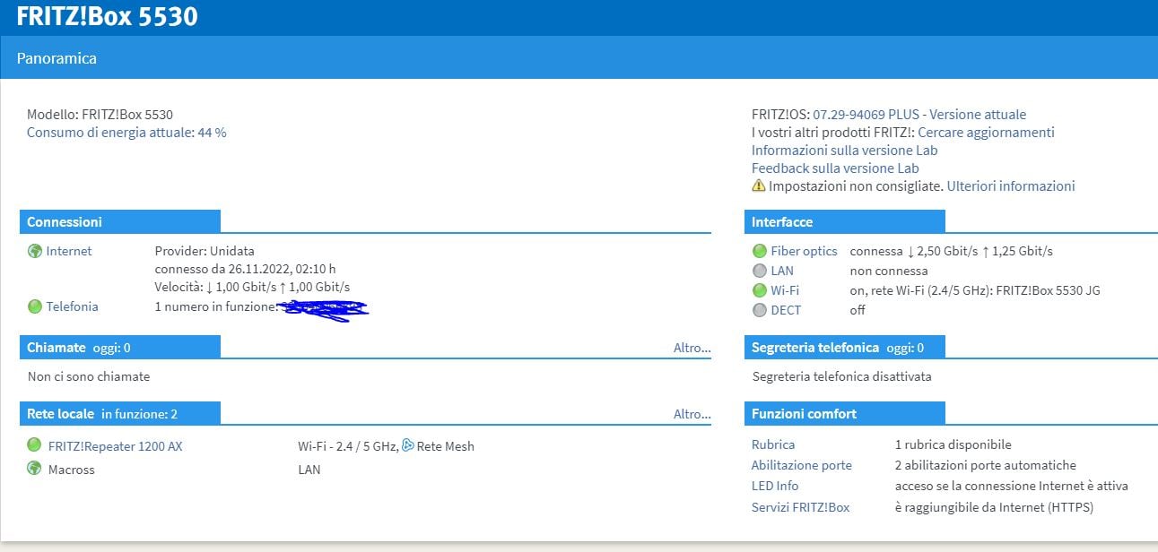The height and width of the screenshot is (552, 1158).
Task: Click the green icon beside FRITZ!Repeater 1200 AX
Action: [35, 444]
